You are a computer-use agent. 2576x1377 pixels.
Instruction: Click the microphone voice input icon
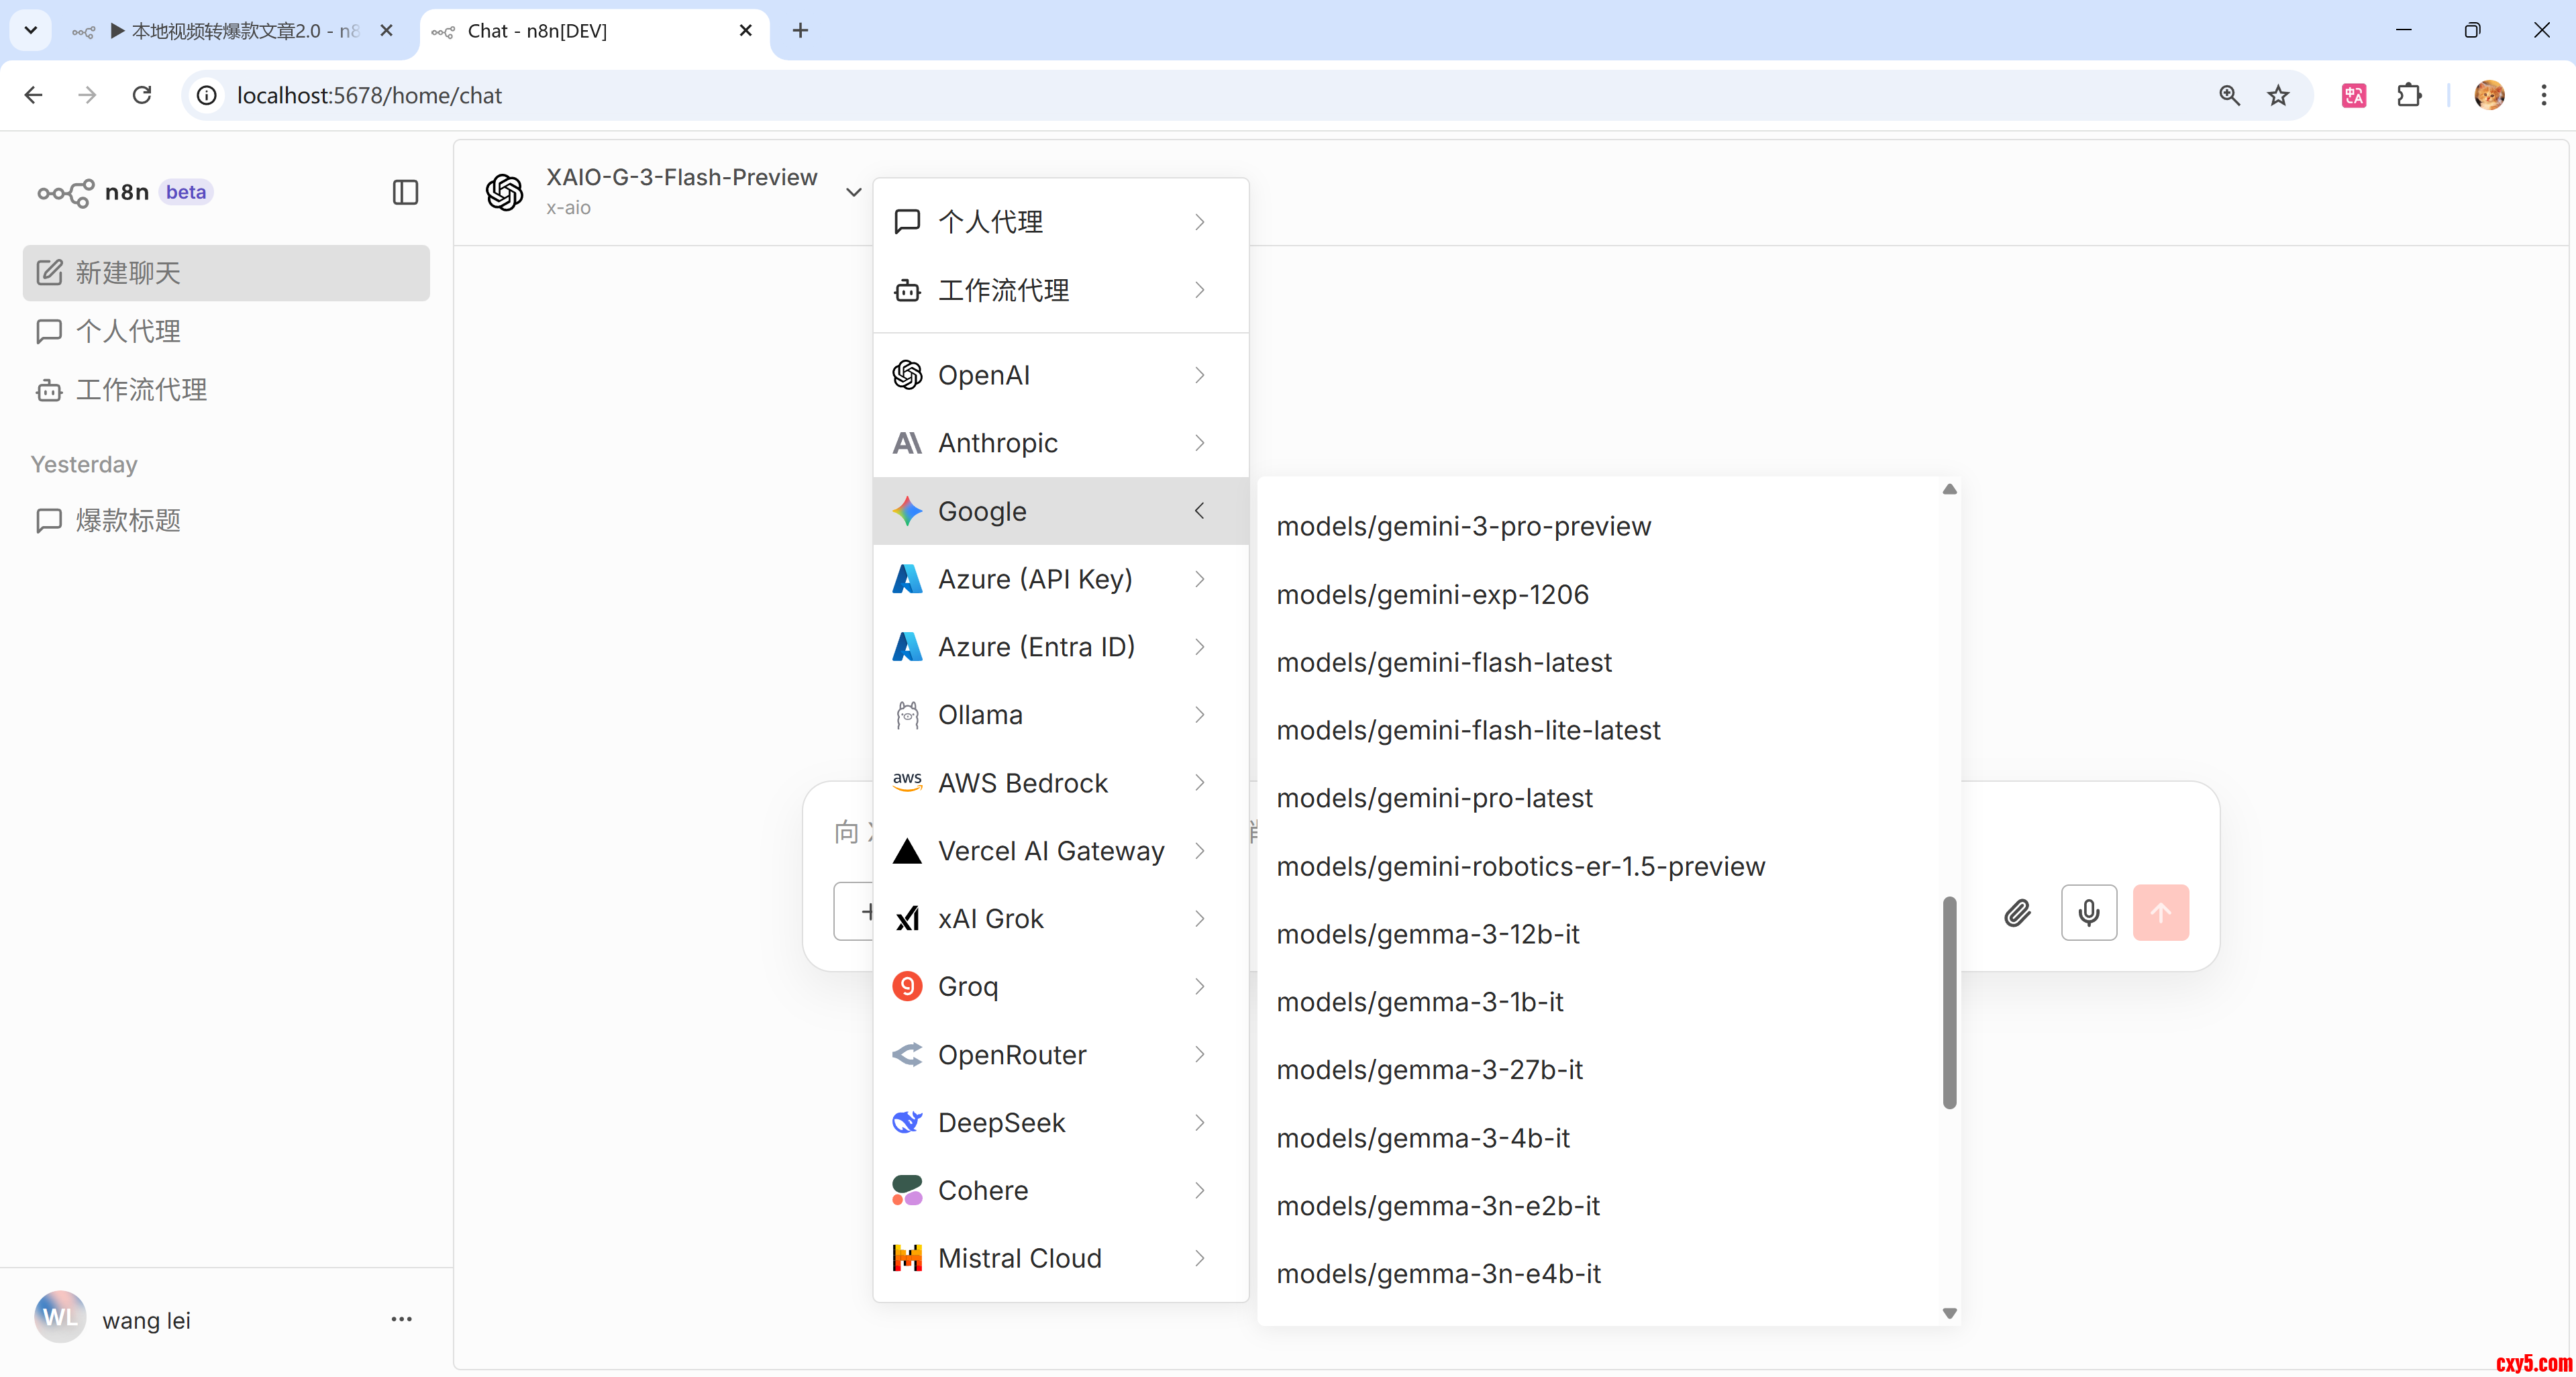2088,912
